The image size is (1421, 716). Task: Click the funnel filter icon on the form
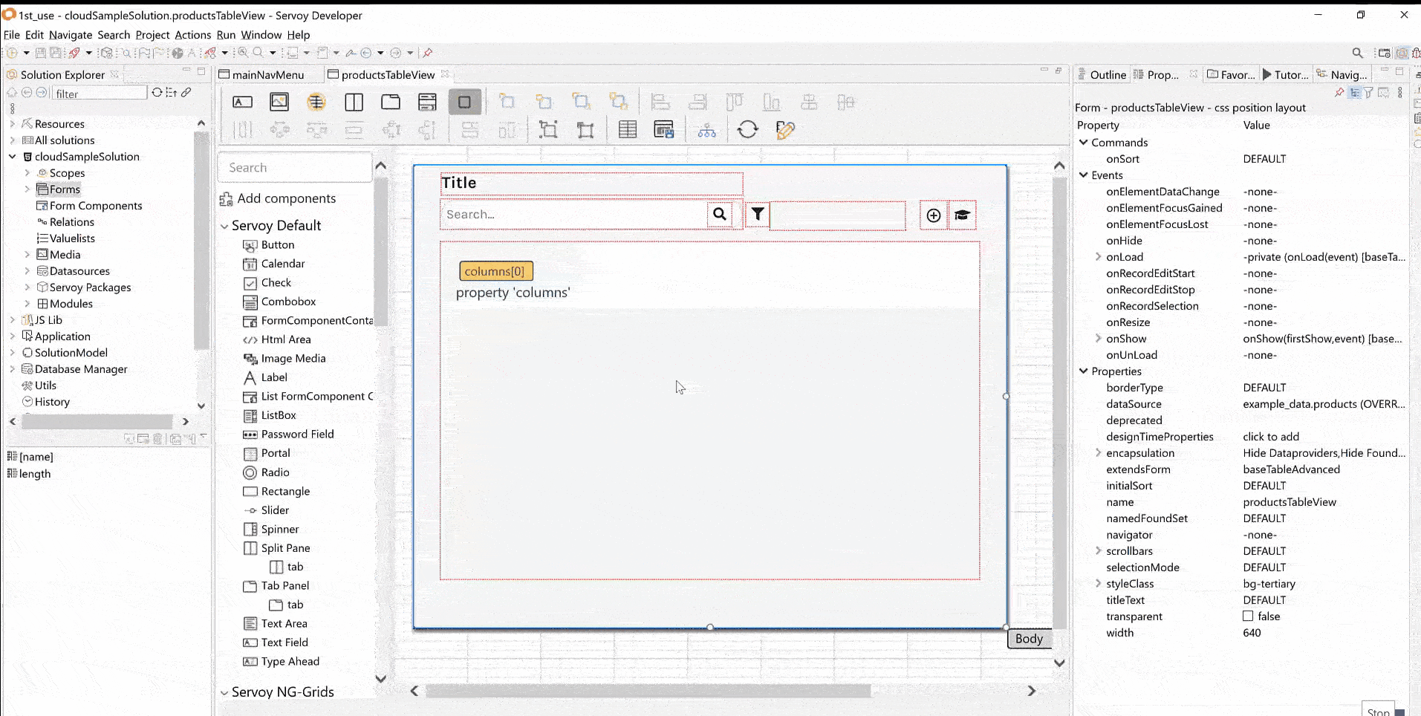coord(758,215)
